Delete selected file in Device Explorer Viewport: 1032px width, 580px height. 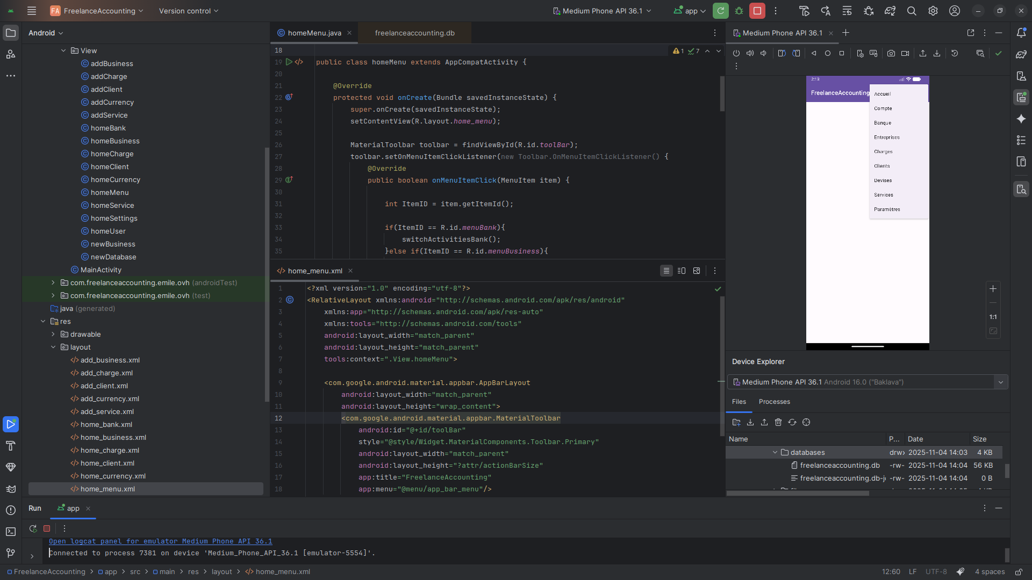[778, 422]
